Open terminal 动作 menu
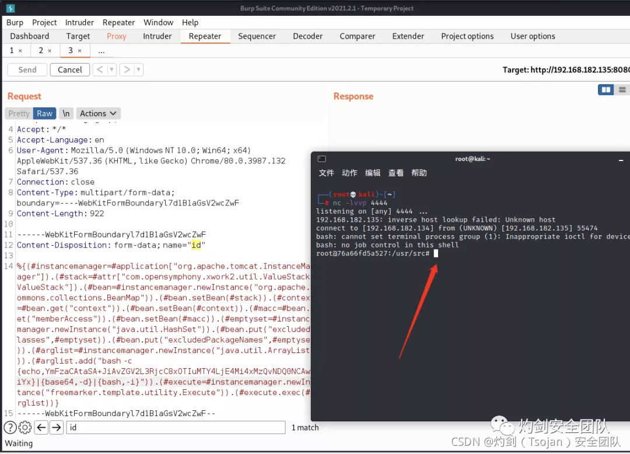The width and height of the screenshot is (630, 454). (349, 173)
